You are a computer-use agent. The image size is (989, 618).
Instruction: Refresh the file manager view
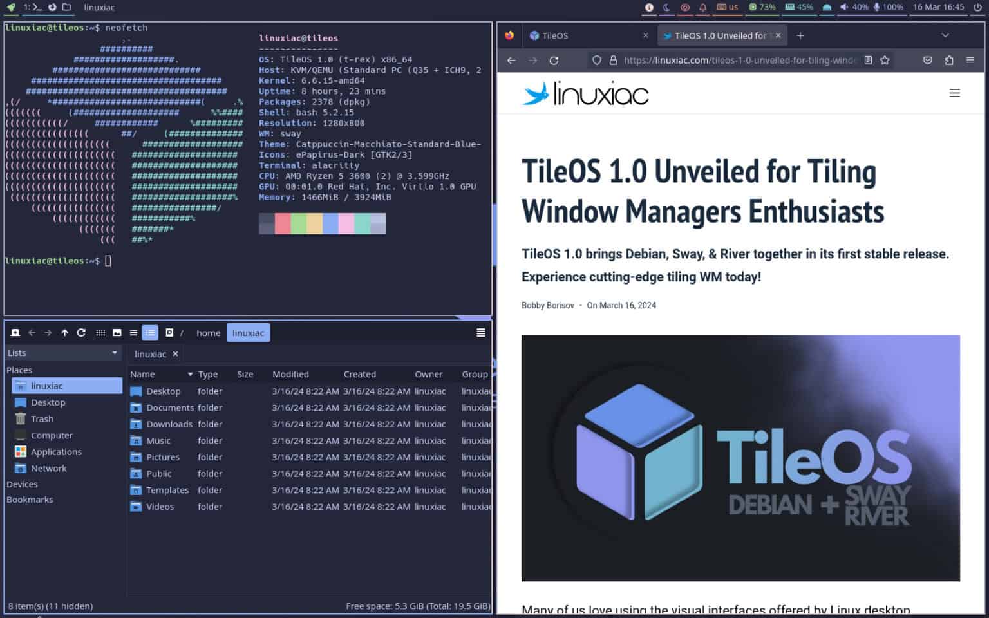coord(81,332)
